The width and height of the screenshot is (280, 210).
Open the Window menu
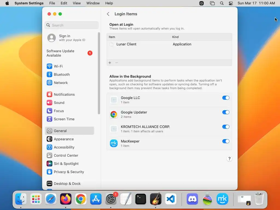[x=93, y=3]
